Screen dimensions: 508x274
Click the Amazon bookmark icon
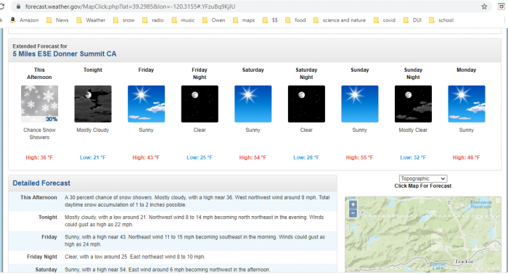(13, 20)
